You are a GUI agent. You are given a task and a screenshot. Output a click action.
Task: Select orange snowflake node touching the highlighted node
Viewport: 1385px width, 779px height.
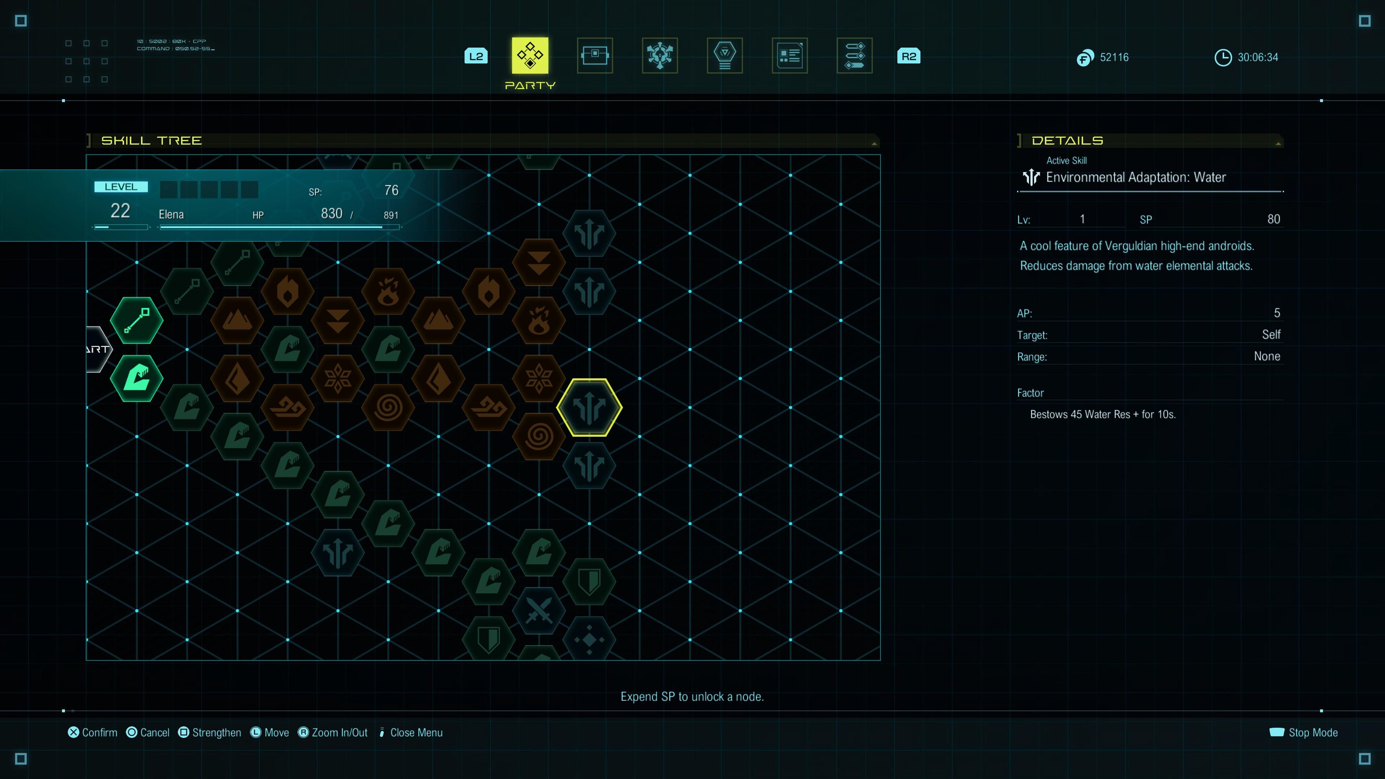coord(539,378)
